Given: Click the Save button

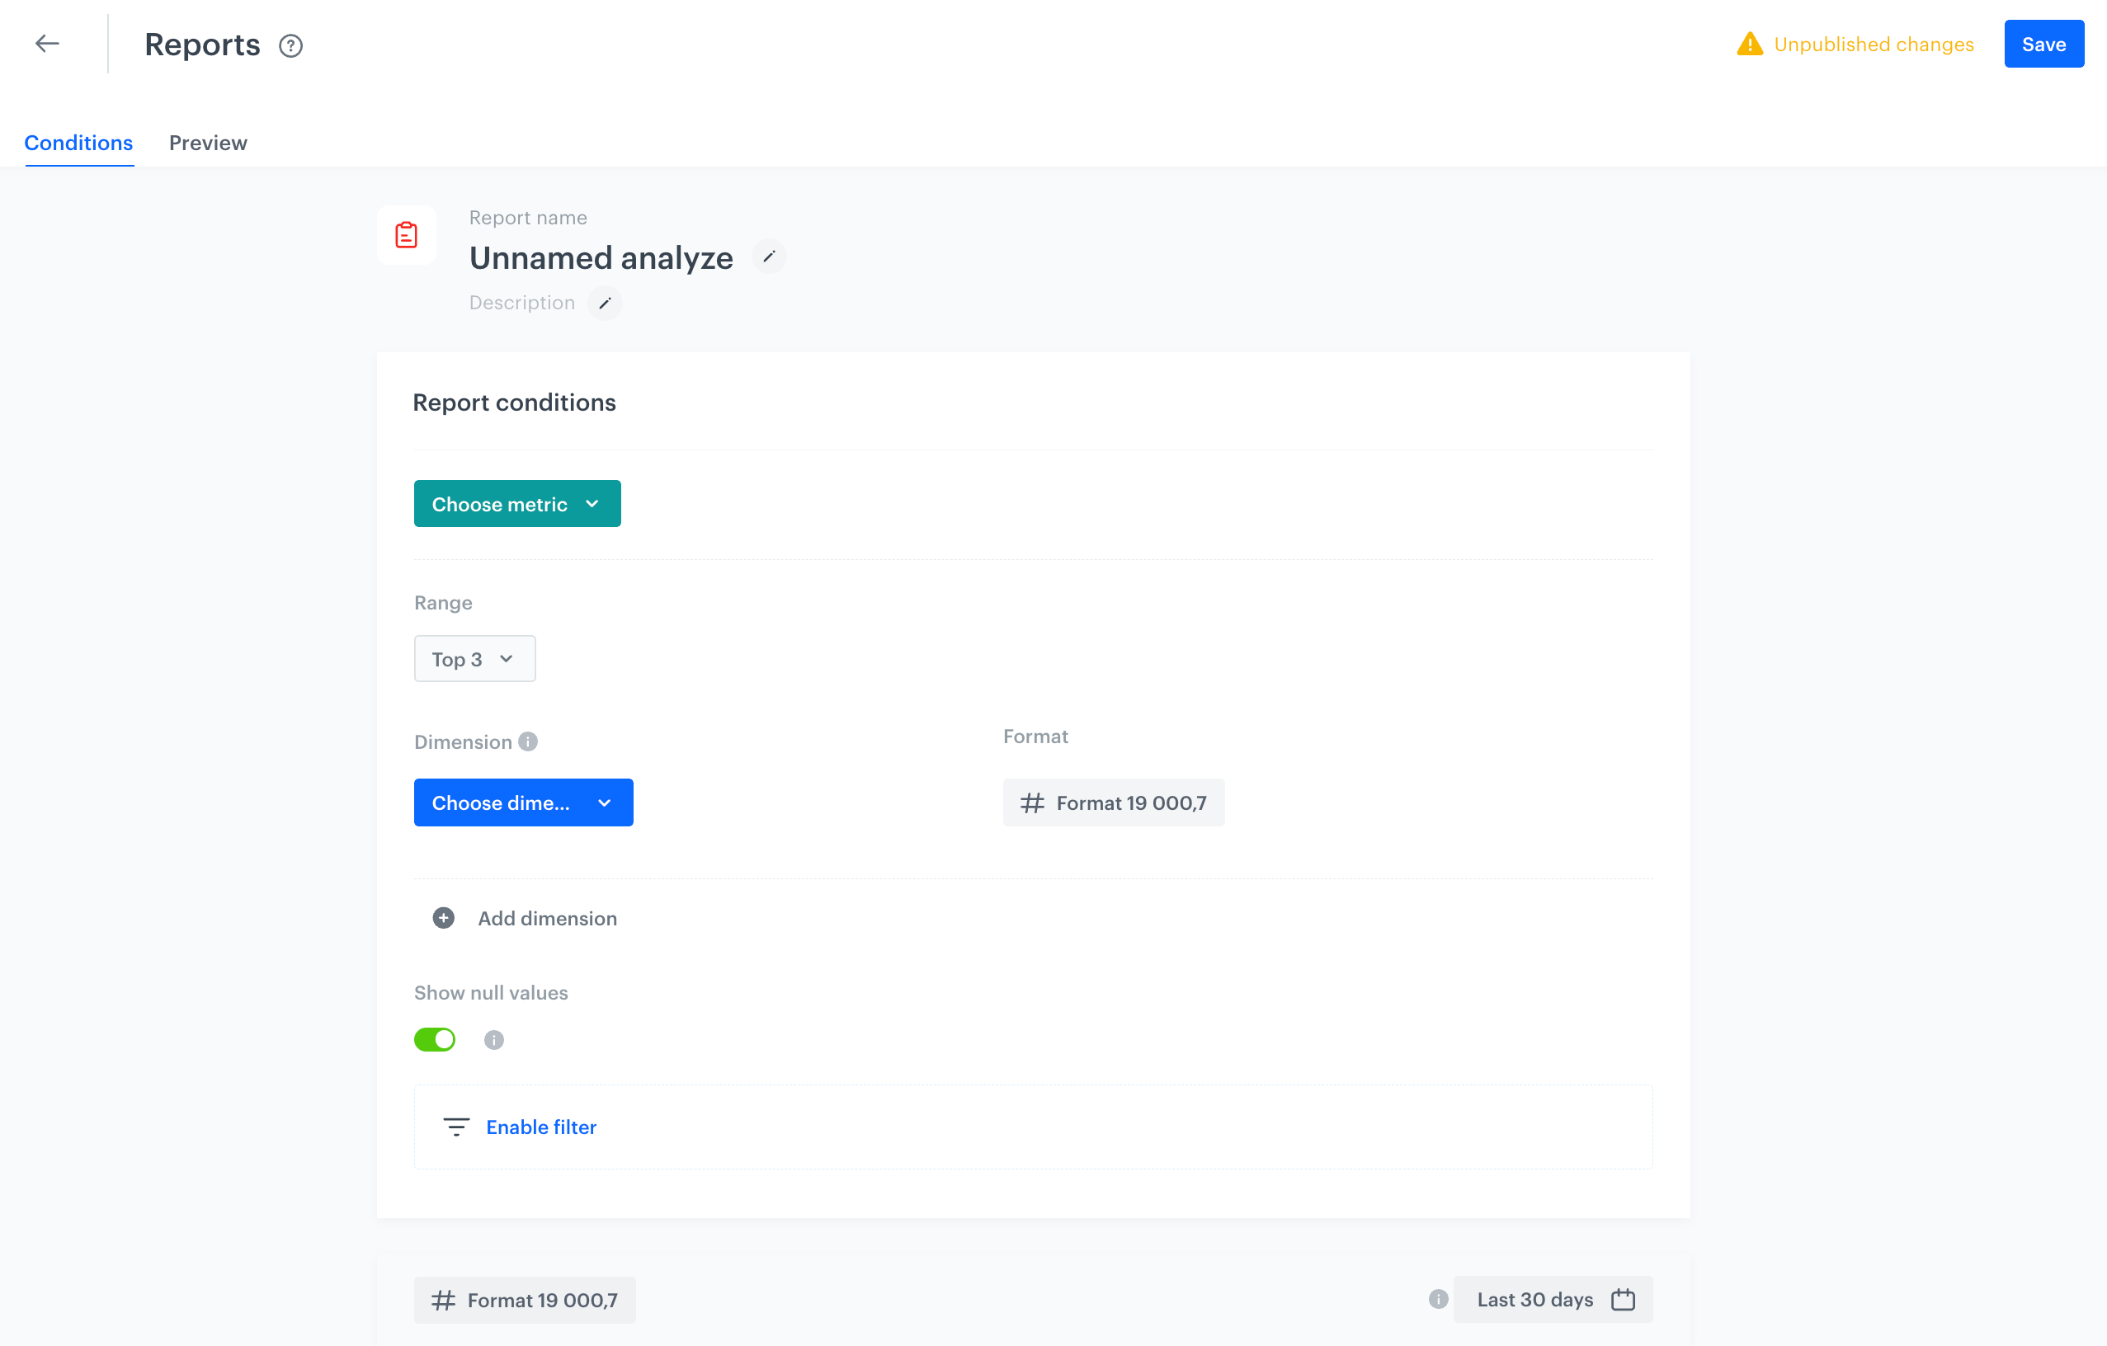Looking at the screenshot, I should 2043,44.
